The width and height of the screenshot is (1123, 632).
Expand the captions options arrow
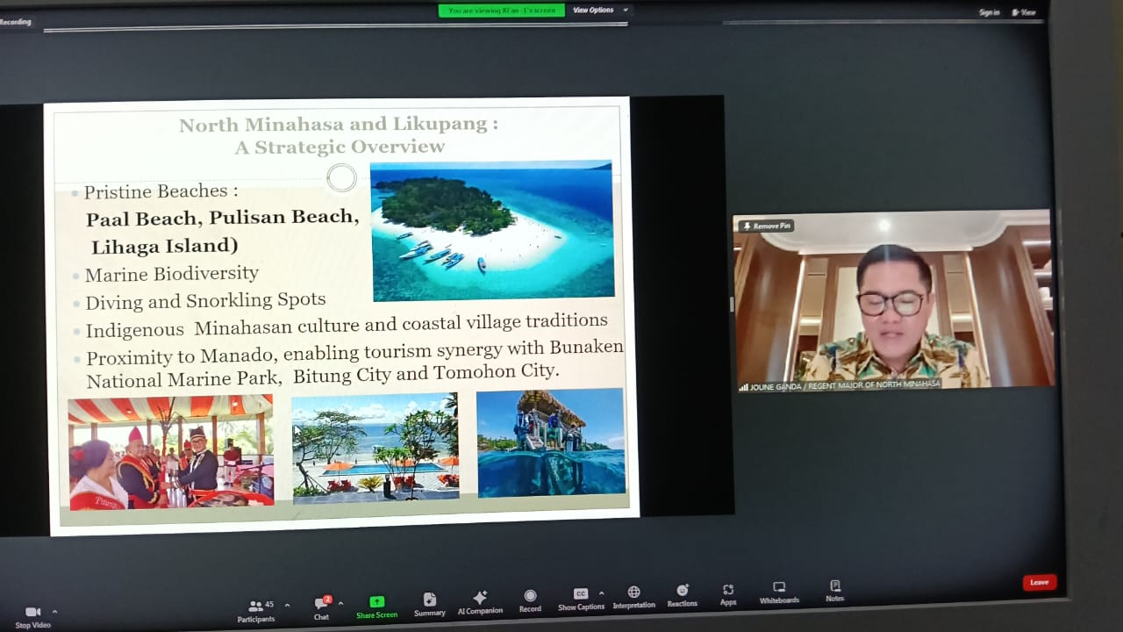[x=601, y=594]
